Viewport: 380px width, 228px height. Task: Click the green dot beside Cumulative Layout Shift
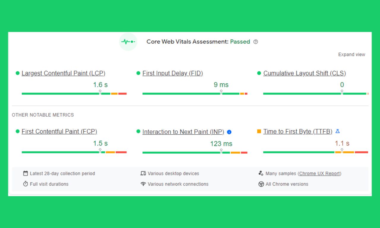[259, 73]
